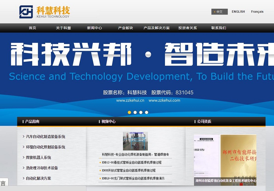Open the 首页 menu item
The height and width of the screenshot is (191, 274).
33,28
